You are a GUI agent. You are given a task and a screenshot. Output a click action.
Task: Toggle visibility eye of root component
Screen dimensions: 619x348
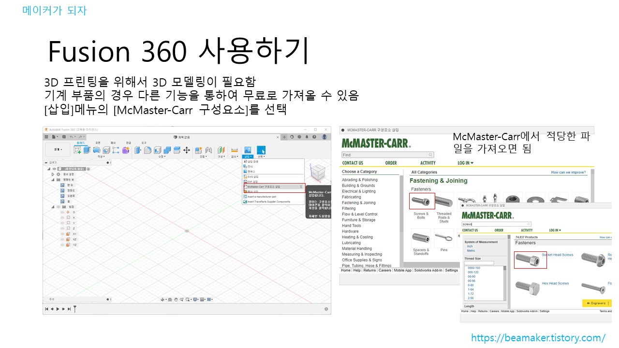click(x=54, y=169)
